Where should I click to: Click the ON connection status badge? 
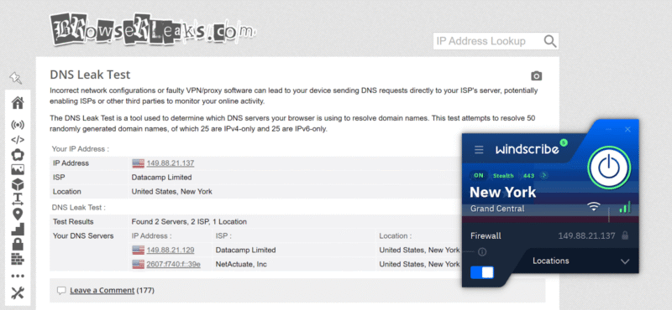coord(479,175)
